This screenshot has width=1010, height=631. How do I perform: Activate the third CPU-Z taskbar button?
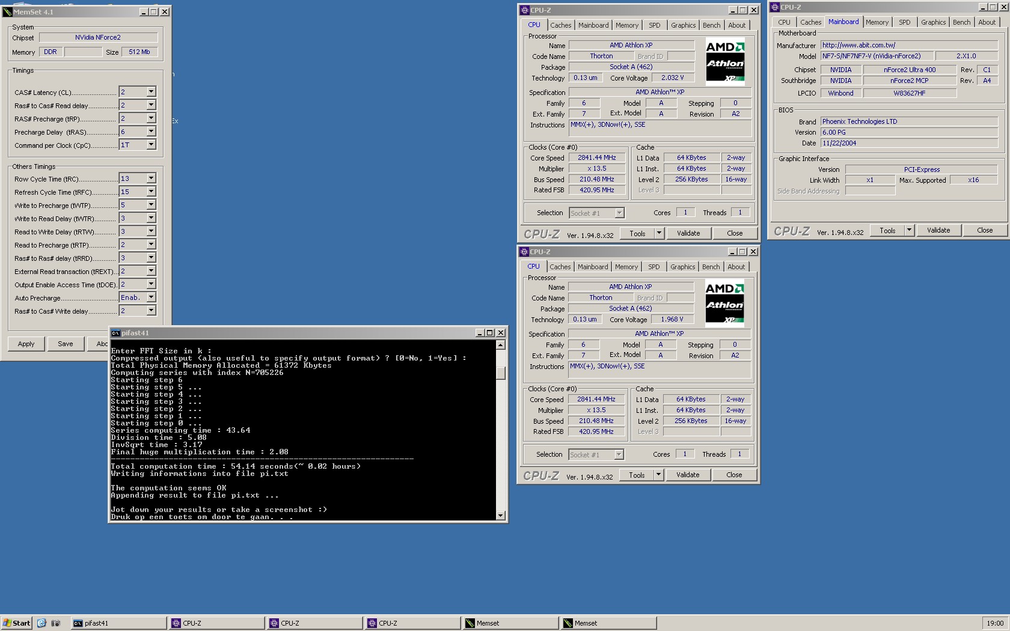click(413, 623)
